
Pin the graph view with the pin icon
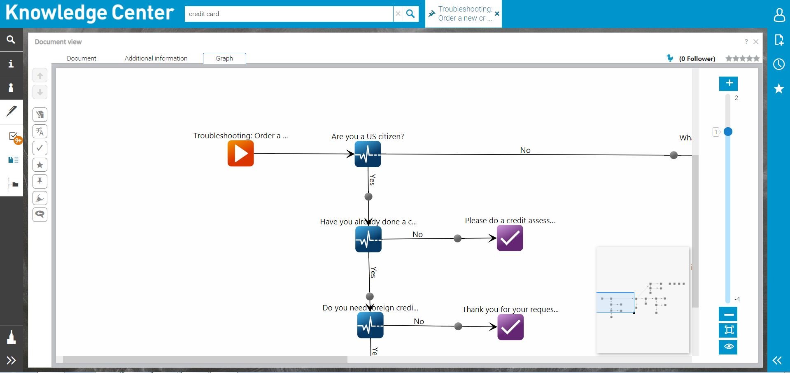[x=40, y=181]
